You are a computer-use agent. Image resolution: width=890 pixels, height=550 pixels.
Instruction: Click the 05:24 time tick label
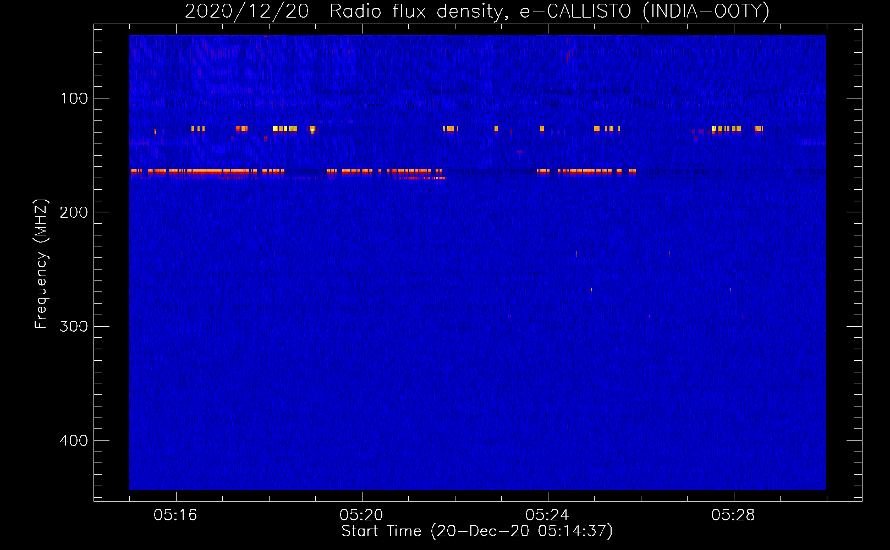pyautogui.click(x=547, y=515)
